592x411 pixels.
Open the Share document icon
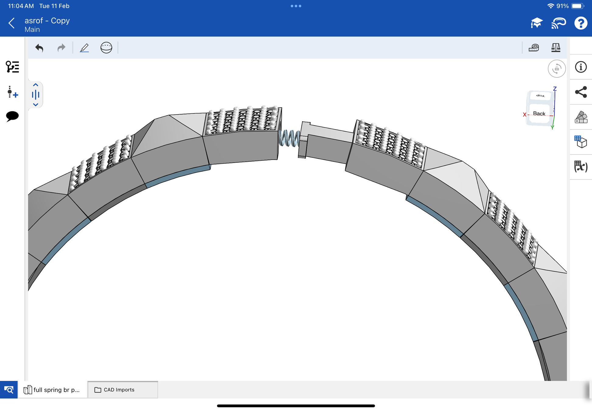click(x=581, y=92)
